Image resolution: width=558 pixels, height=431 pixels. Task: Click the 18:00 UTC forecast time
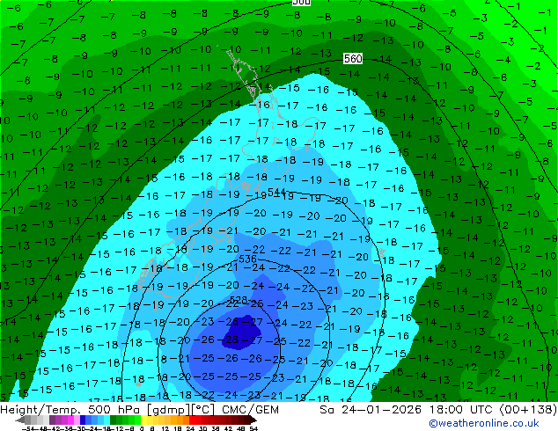point(462,410)
